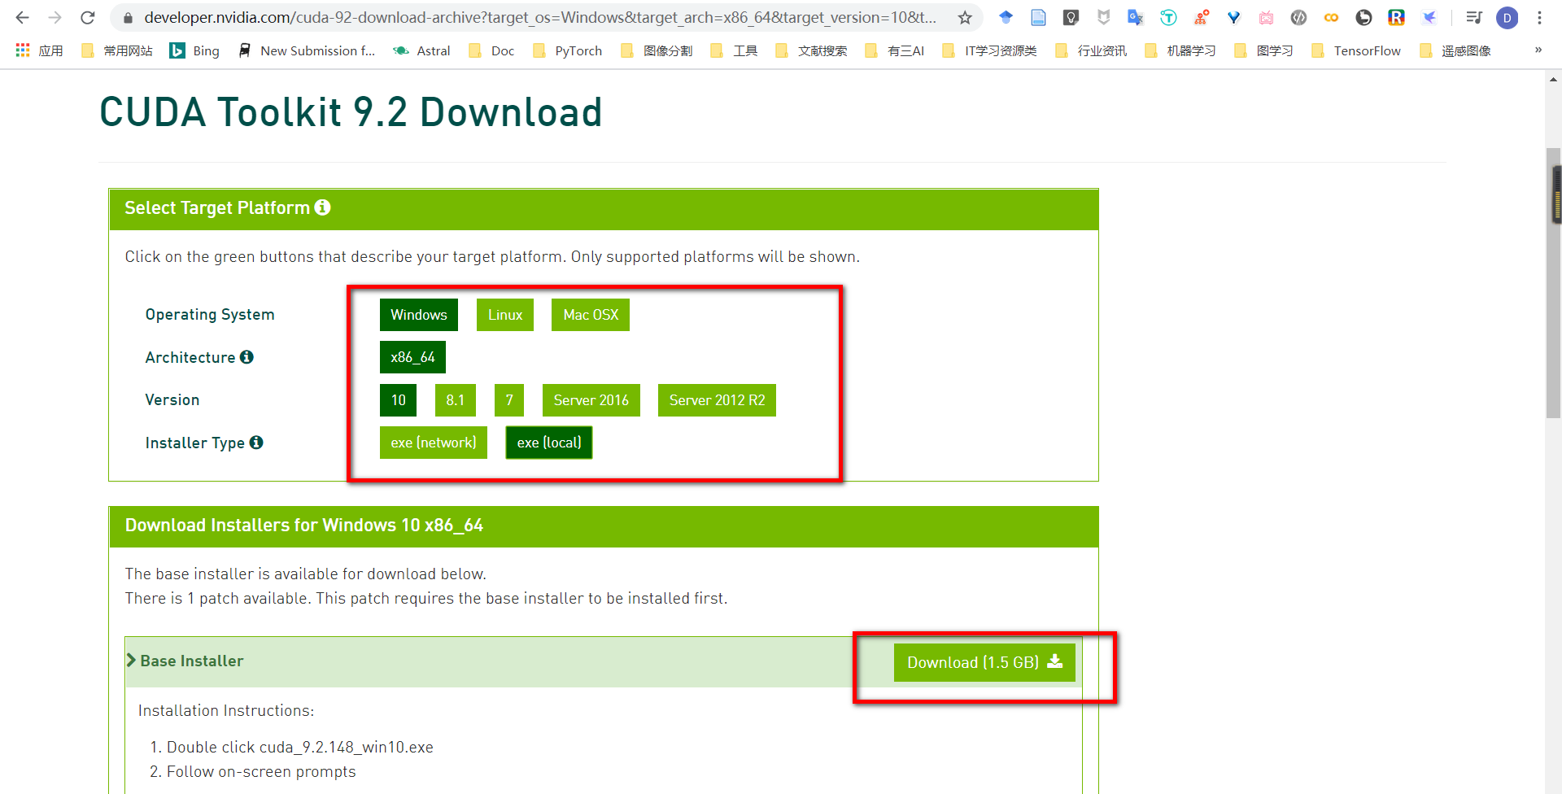1562x794 pixels.
Task: Click the "CUDA Toolkit 9.2 Download" heading
Action: click(x=351, y=112)
